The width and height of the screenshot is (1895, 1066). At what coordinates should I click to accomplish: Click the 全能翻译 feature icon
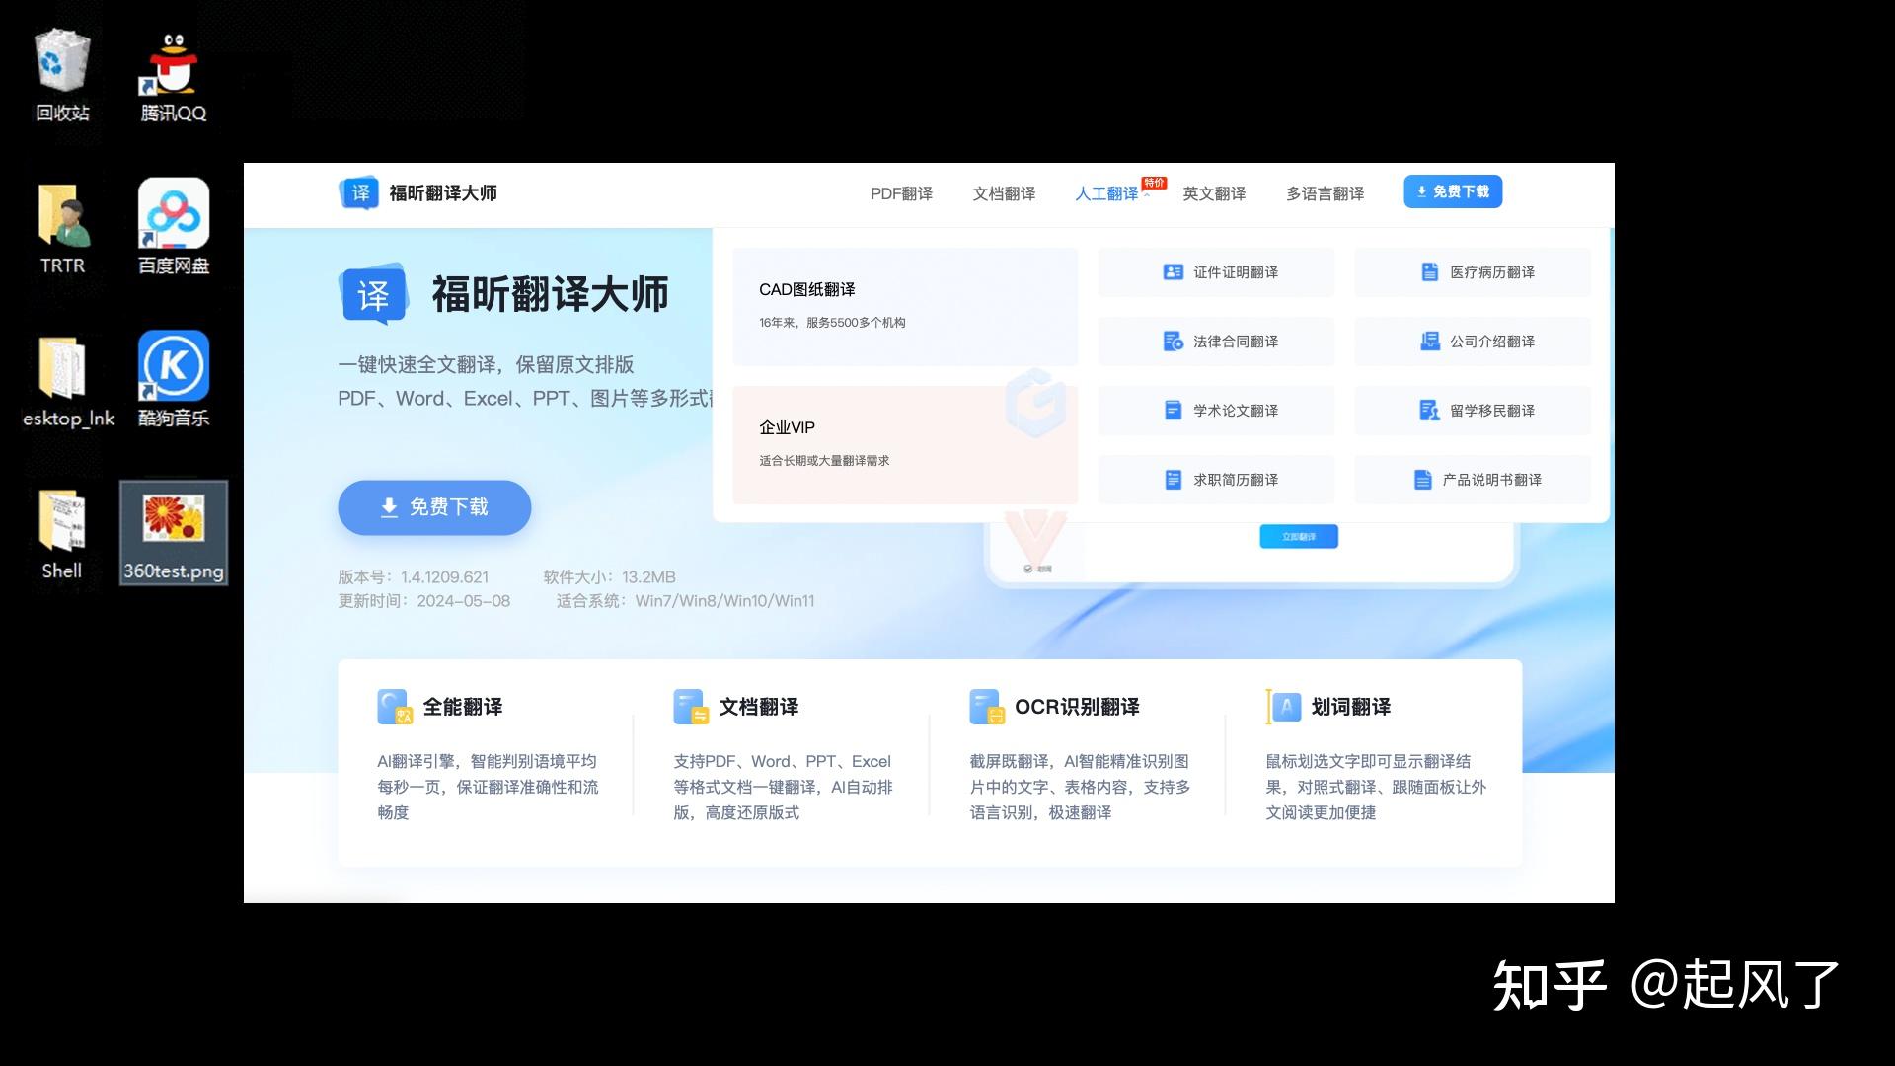tap(394, 707)
